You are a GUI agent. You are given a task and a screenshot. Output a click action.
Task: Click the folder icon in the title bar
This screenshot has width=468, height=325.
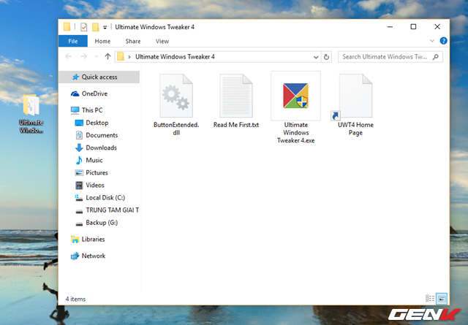click(x=67, y=27)
